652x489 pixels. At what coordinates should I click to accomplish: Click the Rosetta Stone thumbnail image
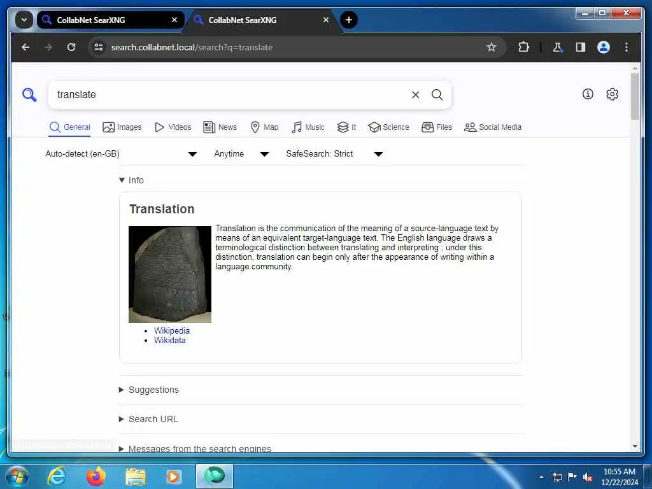(169, 274)
